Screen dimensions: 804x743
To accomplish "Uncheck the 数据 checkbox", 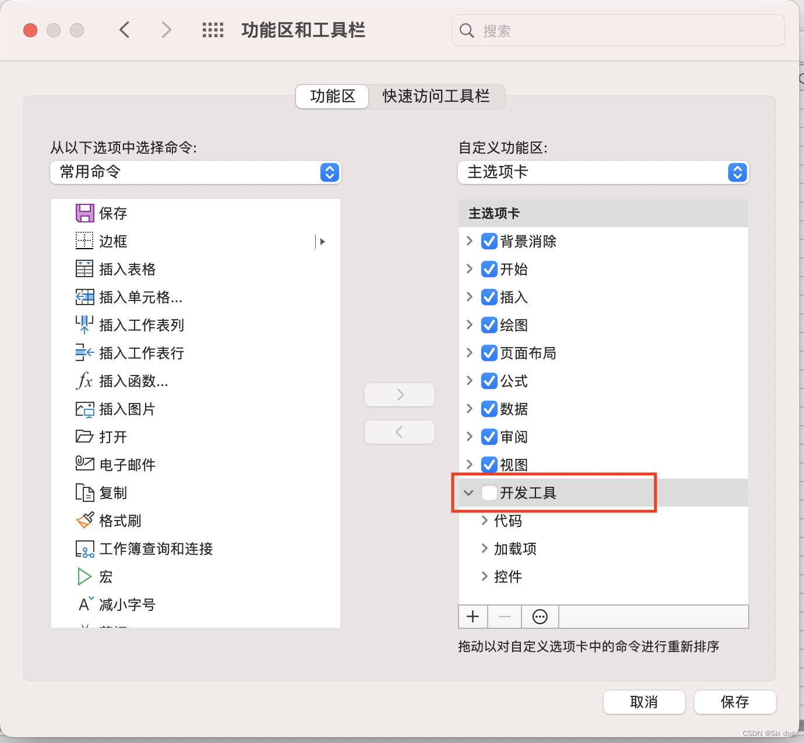I will pyautogui.click(x=489, y=409).
